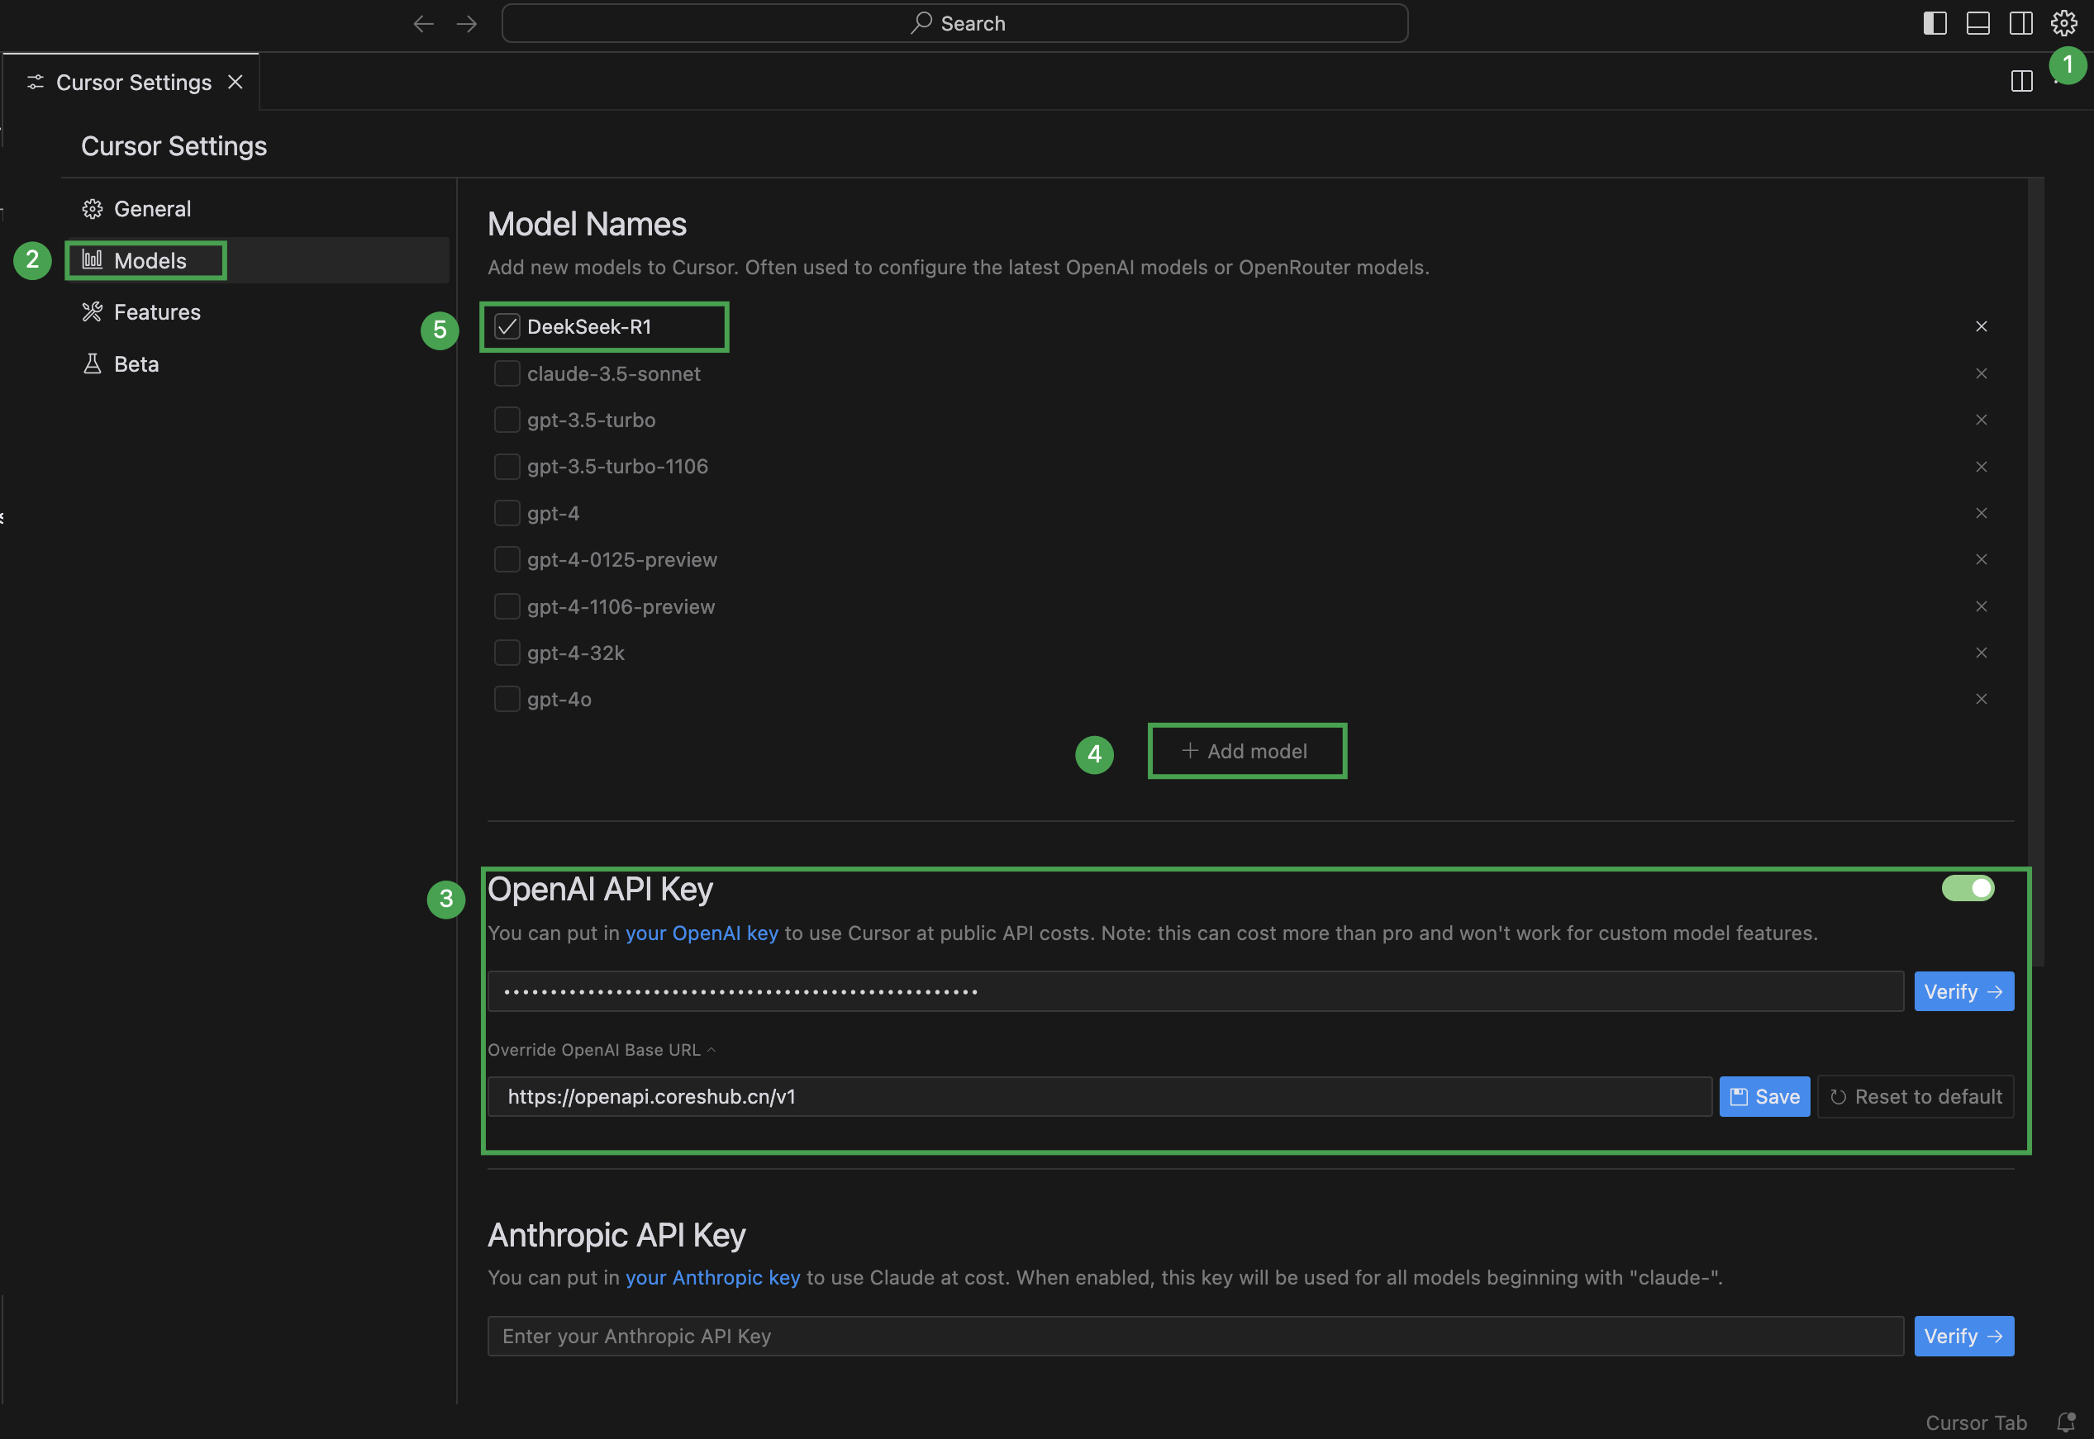The width and height of the screenshot is (2094, 1439).
Task: Open the 'your Anthropic key' link
Action: [712, 1278]
